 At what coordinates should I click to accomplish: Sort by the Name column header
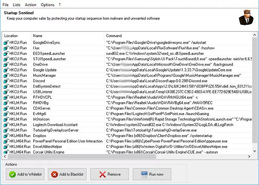(67, 36)
